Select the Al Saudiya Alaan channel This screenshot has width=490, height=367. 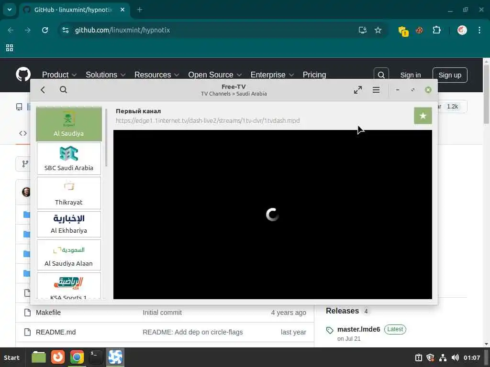[x=69, y=255]
